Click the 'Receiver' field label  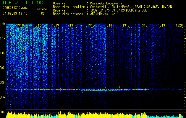tap(60, 10)
